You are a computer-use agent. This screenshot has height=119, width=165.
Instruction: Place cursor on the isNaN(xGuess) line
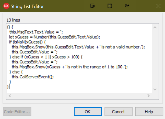28,42
